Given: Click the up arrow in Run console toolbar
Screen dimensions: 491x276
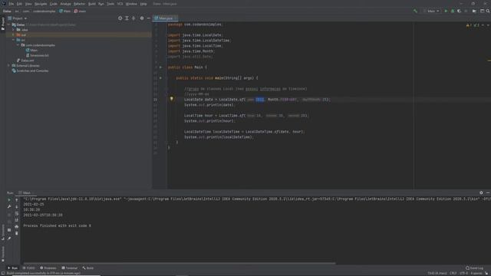Looking at the screenshot, I should (17, 200).
